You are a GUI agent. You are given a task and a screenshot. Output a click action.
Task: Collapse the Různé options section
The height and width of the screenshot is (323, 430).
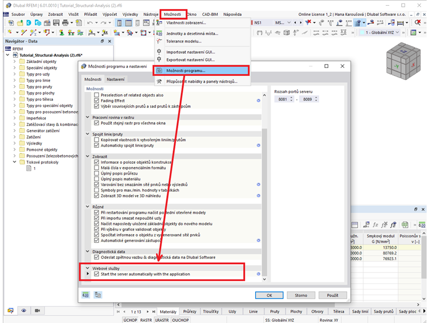(88, 206)
